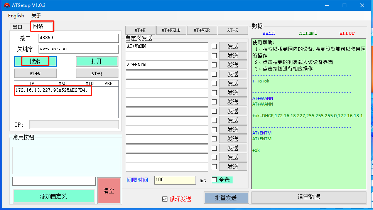Click the 间隔时间 interval input field

pyautogui.click(x=175, y=180)
